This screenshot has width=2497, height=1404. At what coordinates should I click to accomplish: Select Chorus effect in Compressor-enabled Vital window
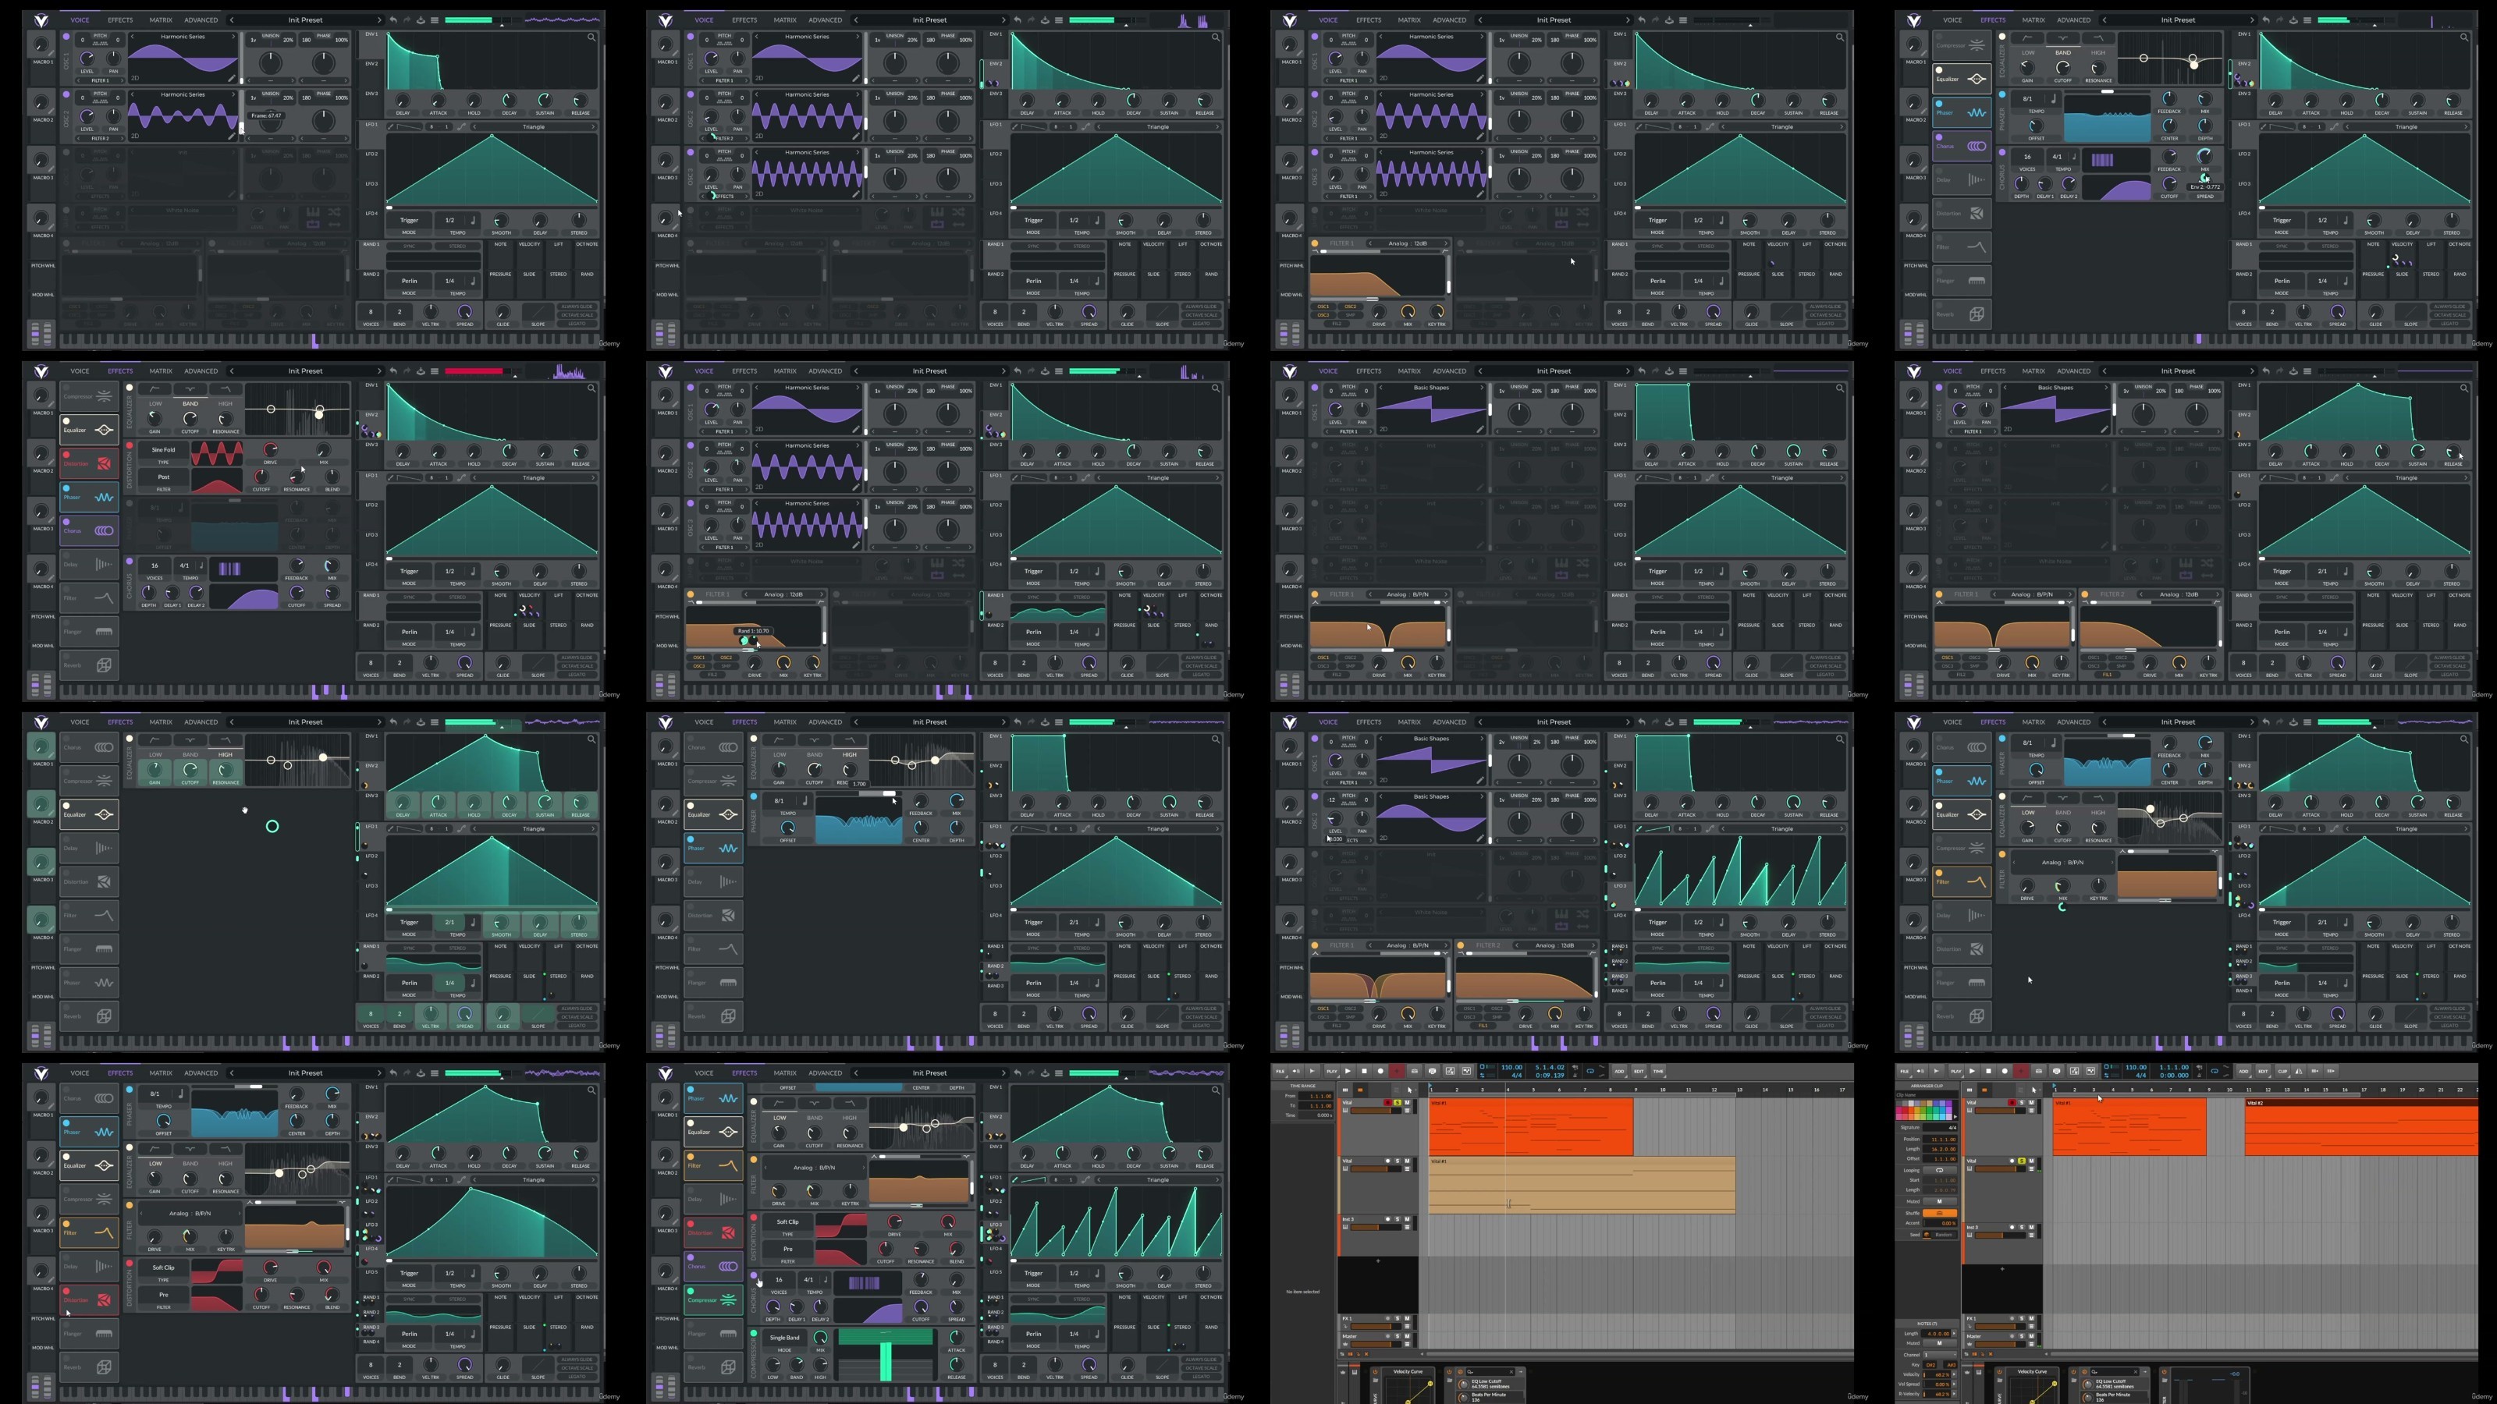715,1267
